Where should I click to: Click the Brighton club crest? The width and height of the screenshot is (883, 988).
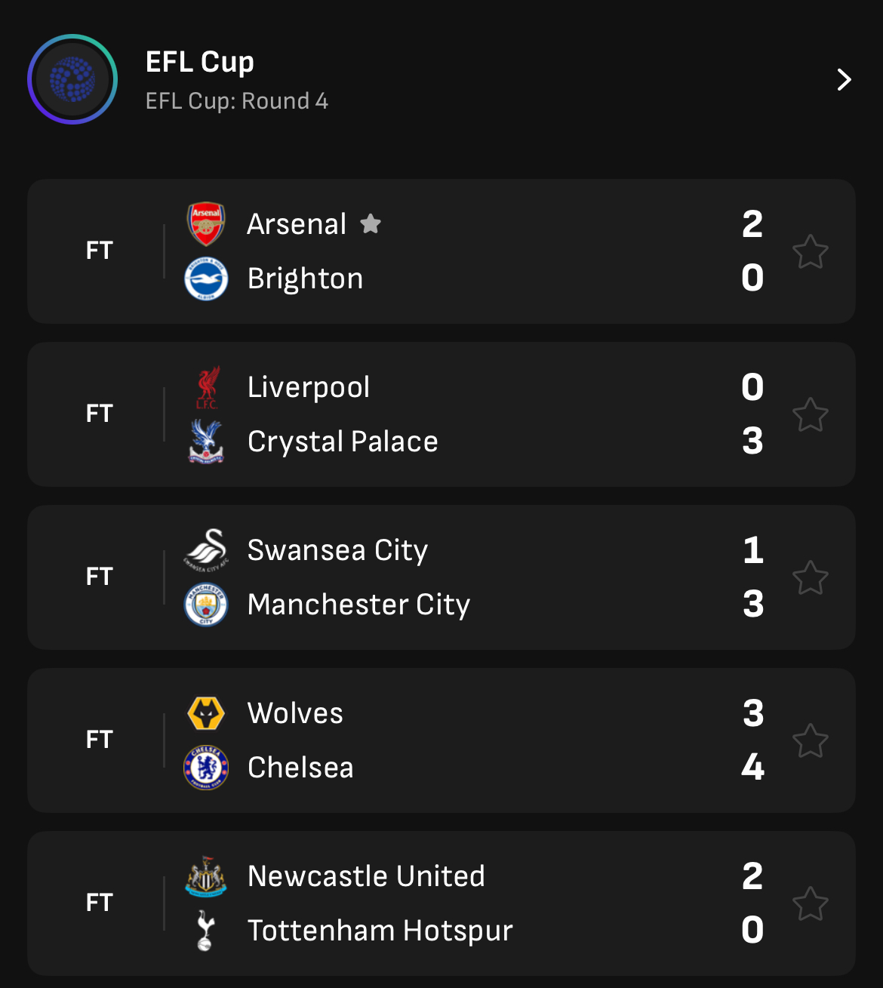[206, 279]
